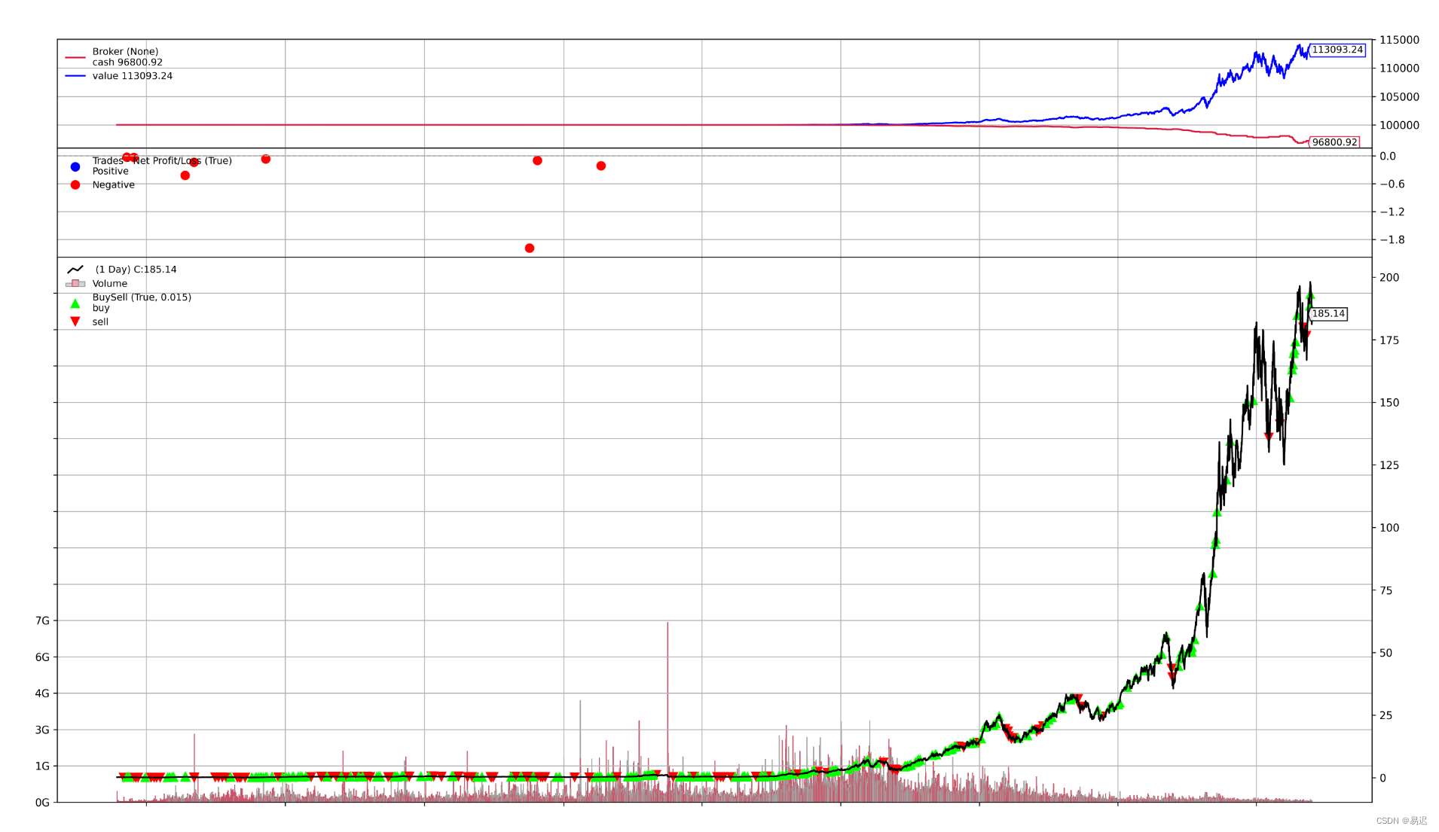
Task: Click the 'cash 96800.92' legend entry
Action: (x=127, y=62)
